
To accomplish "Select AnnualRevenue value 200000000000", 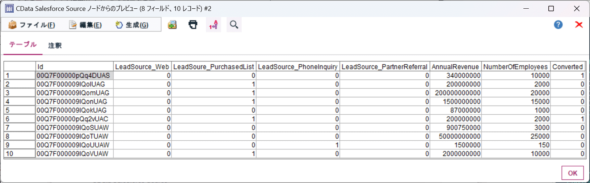I will [456, 93].
